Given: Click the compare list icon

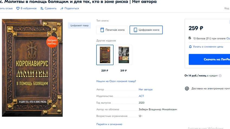Looking at the screenshot, I should pyautogui.click(x=42, y=8).
